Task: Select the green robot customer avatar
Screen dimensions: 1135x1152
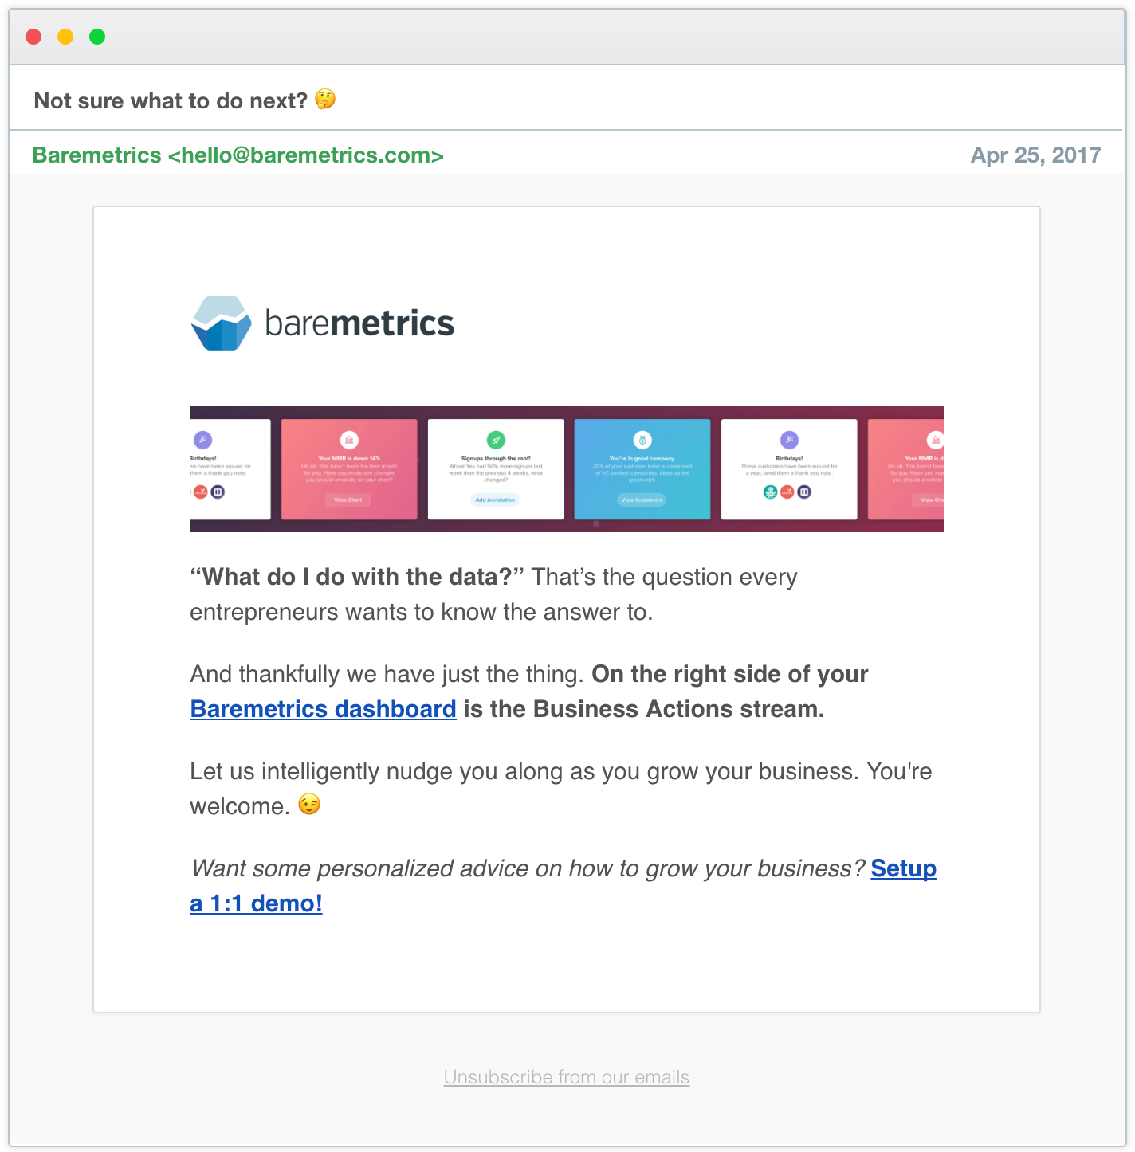Action: (770, 492)
